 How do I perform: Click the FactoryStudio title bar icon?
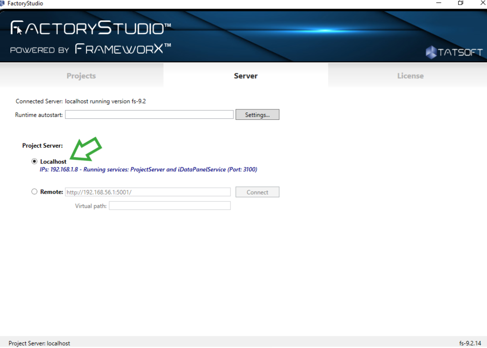tap(2, 3)
